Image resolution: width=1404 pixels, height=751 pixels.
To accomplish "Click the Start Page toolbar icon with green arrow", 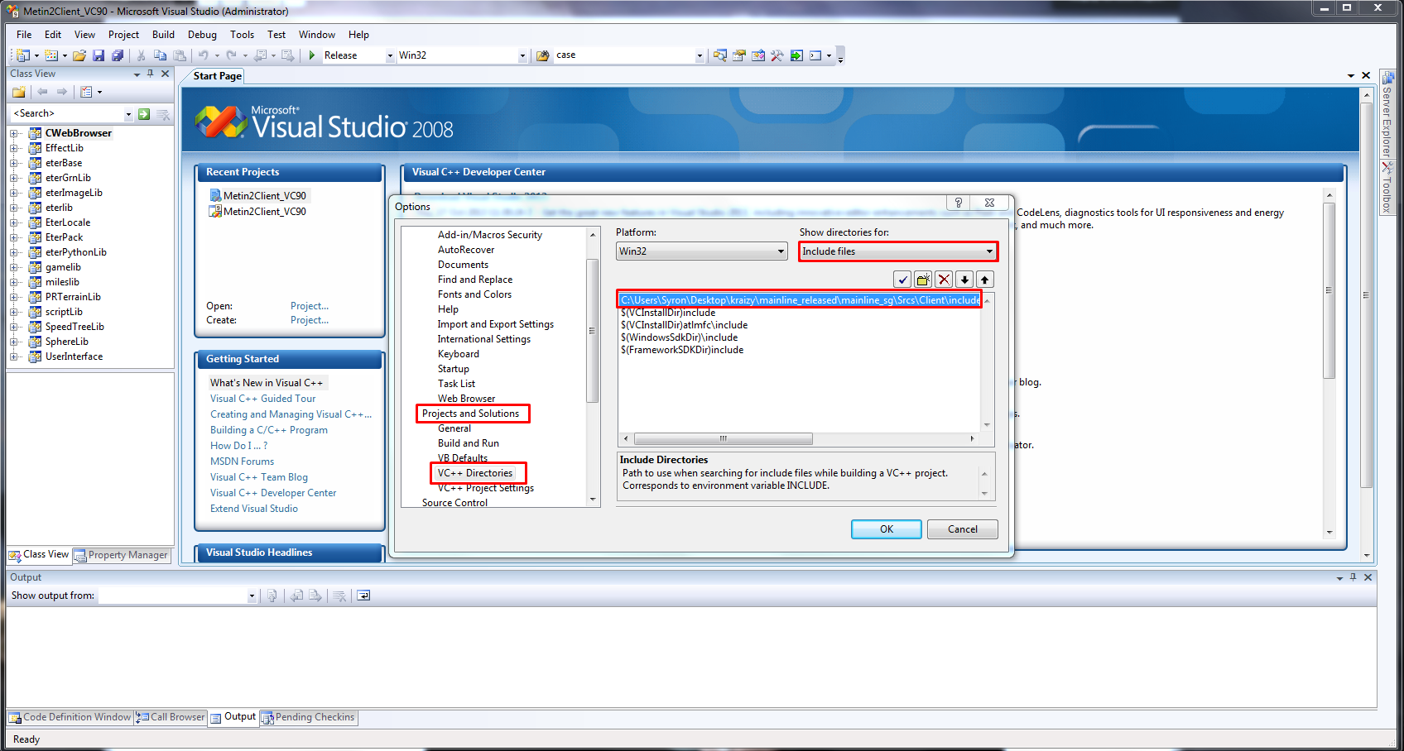I will (796, 55).
